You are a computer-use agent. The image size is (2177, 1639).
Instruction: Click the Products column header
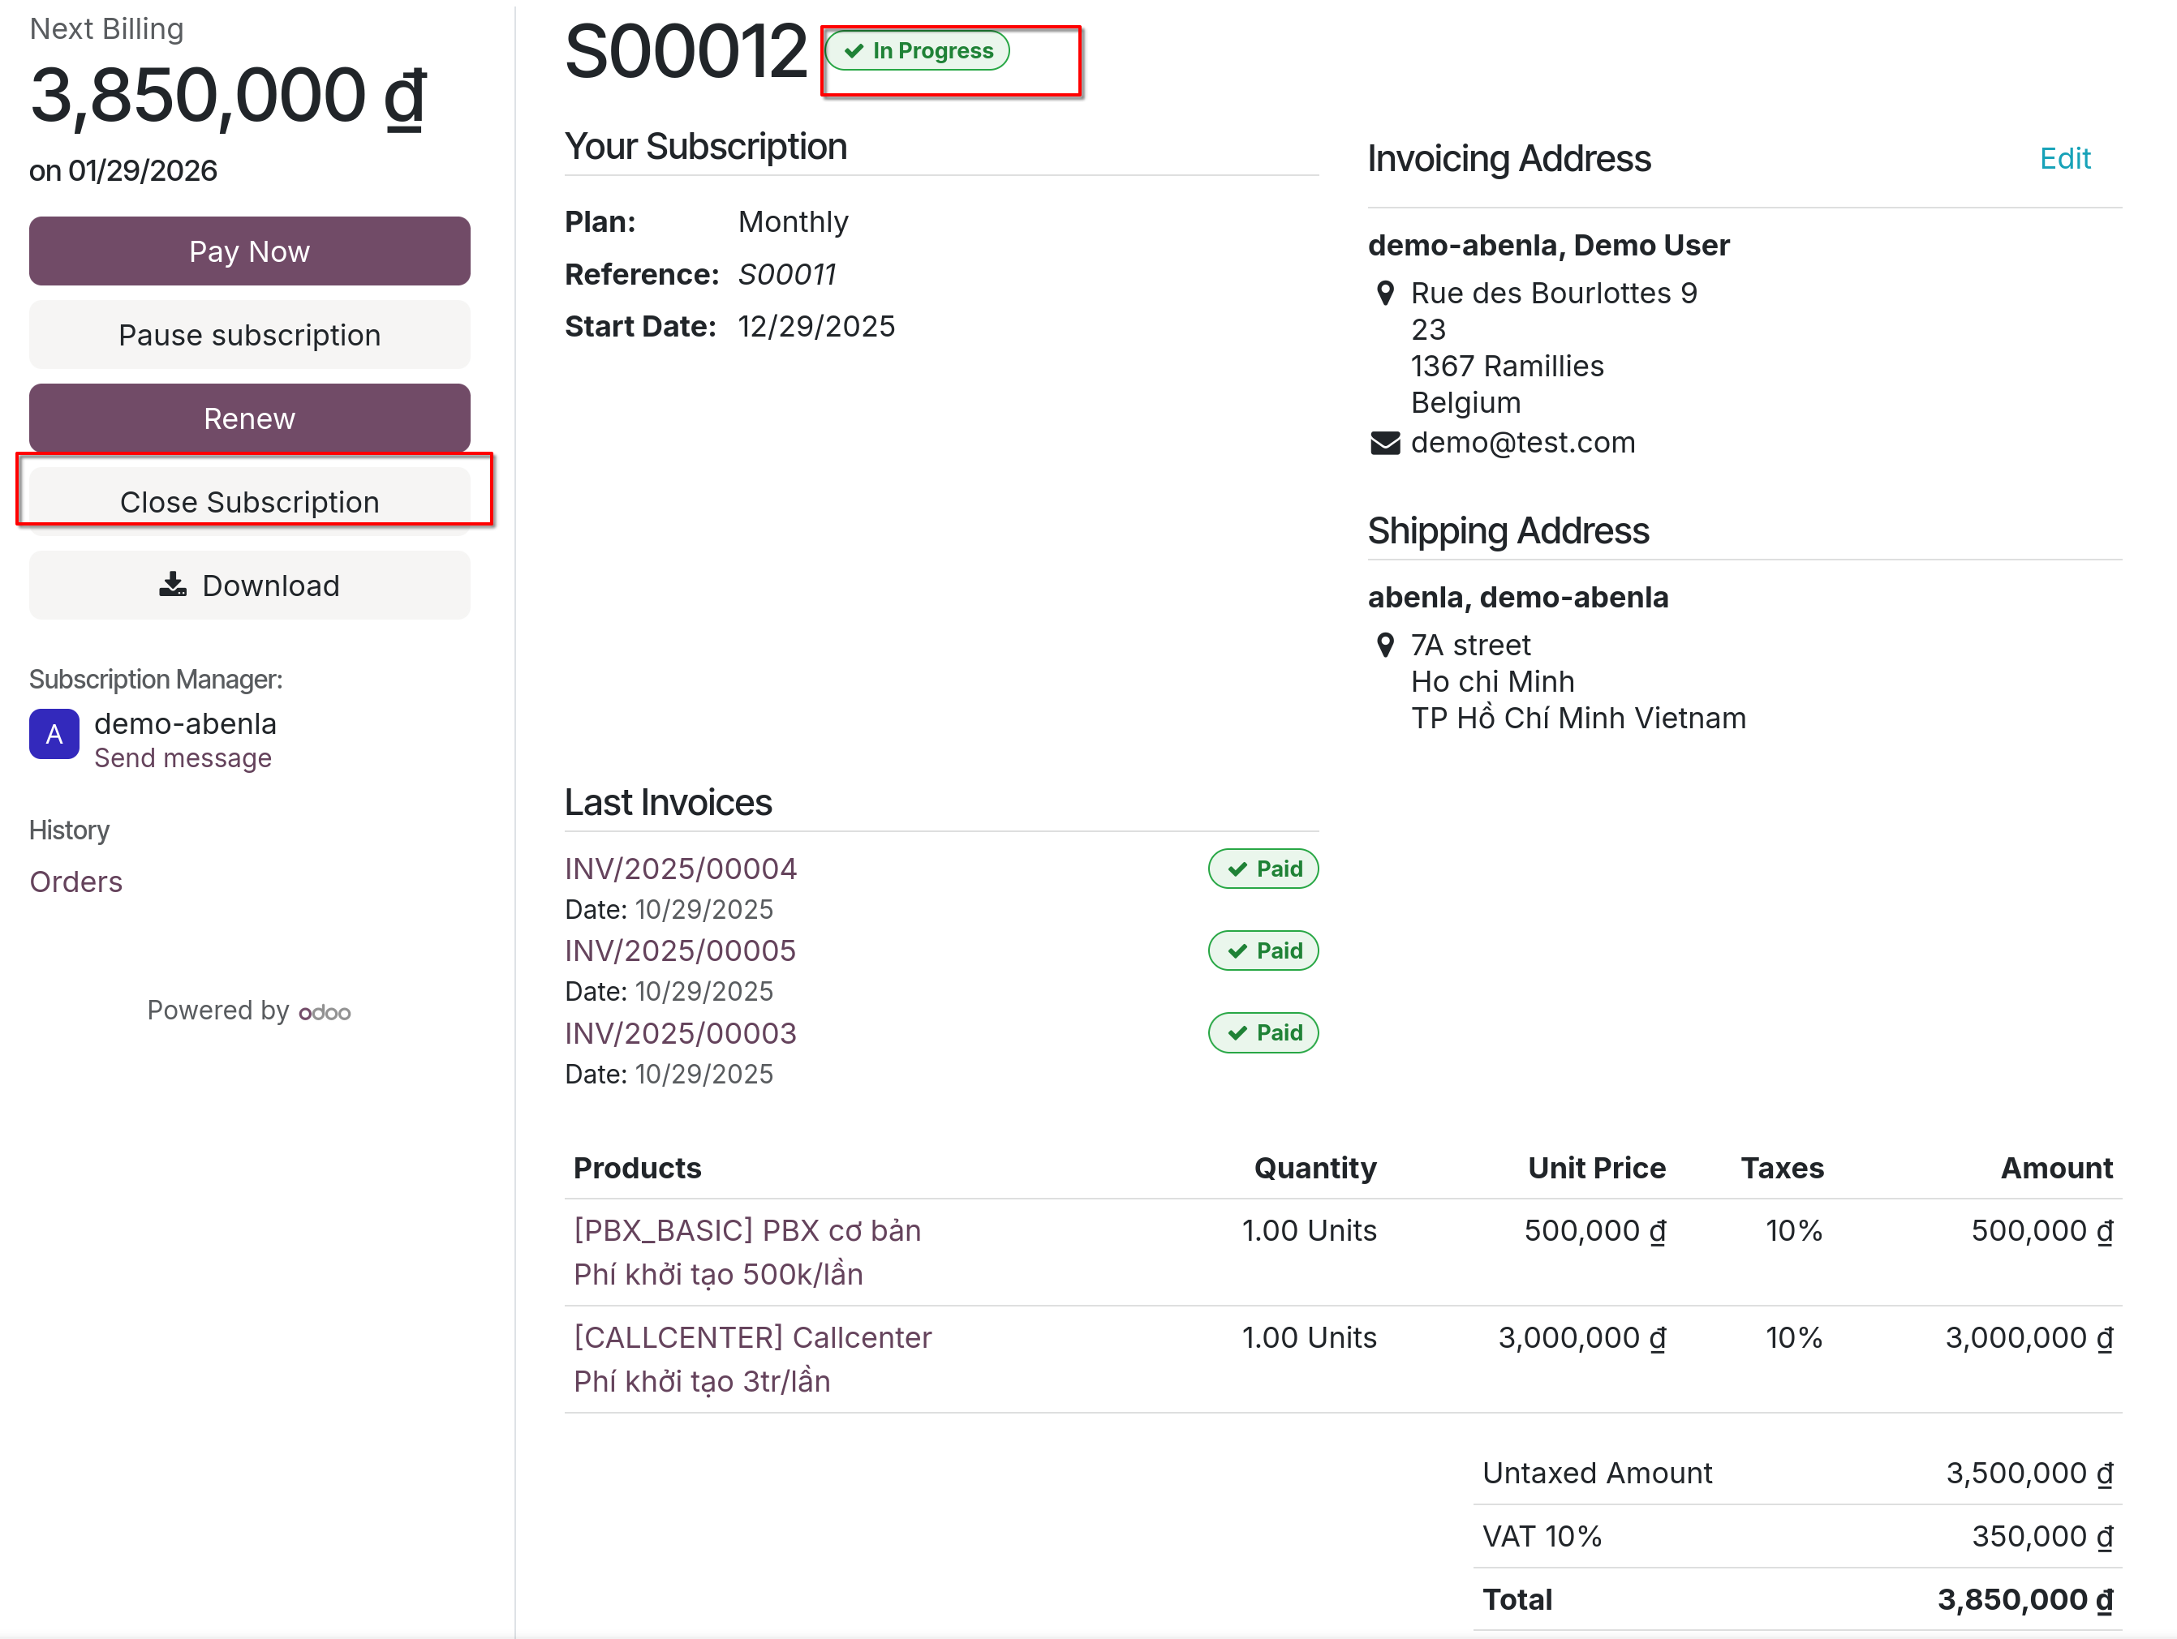click(637, 1168)
